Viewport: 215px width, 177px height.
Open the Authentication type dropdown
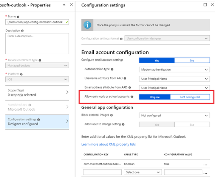click(175, 69)
